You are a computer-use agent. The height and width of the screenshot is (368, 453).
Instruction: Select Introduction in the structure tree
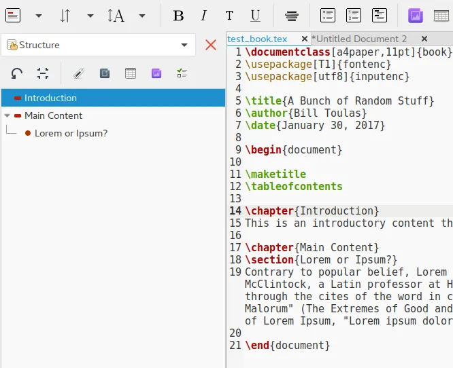[x=50, y=98]
